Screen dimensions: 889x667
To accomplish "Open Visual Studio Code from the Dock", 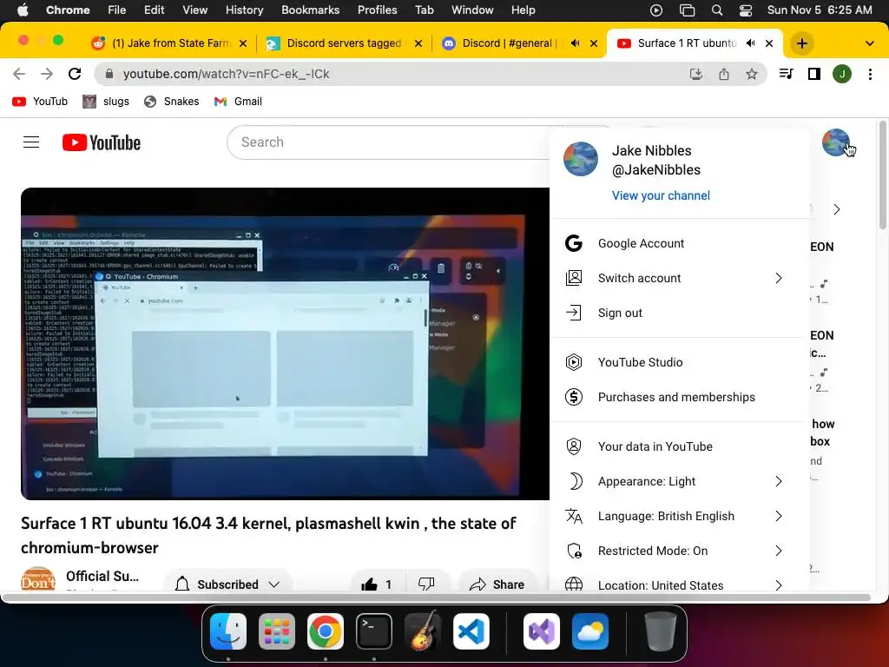I will [471, 631].
